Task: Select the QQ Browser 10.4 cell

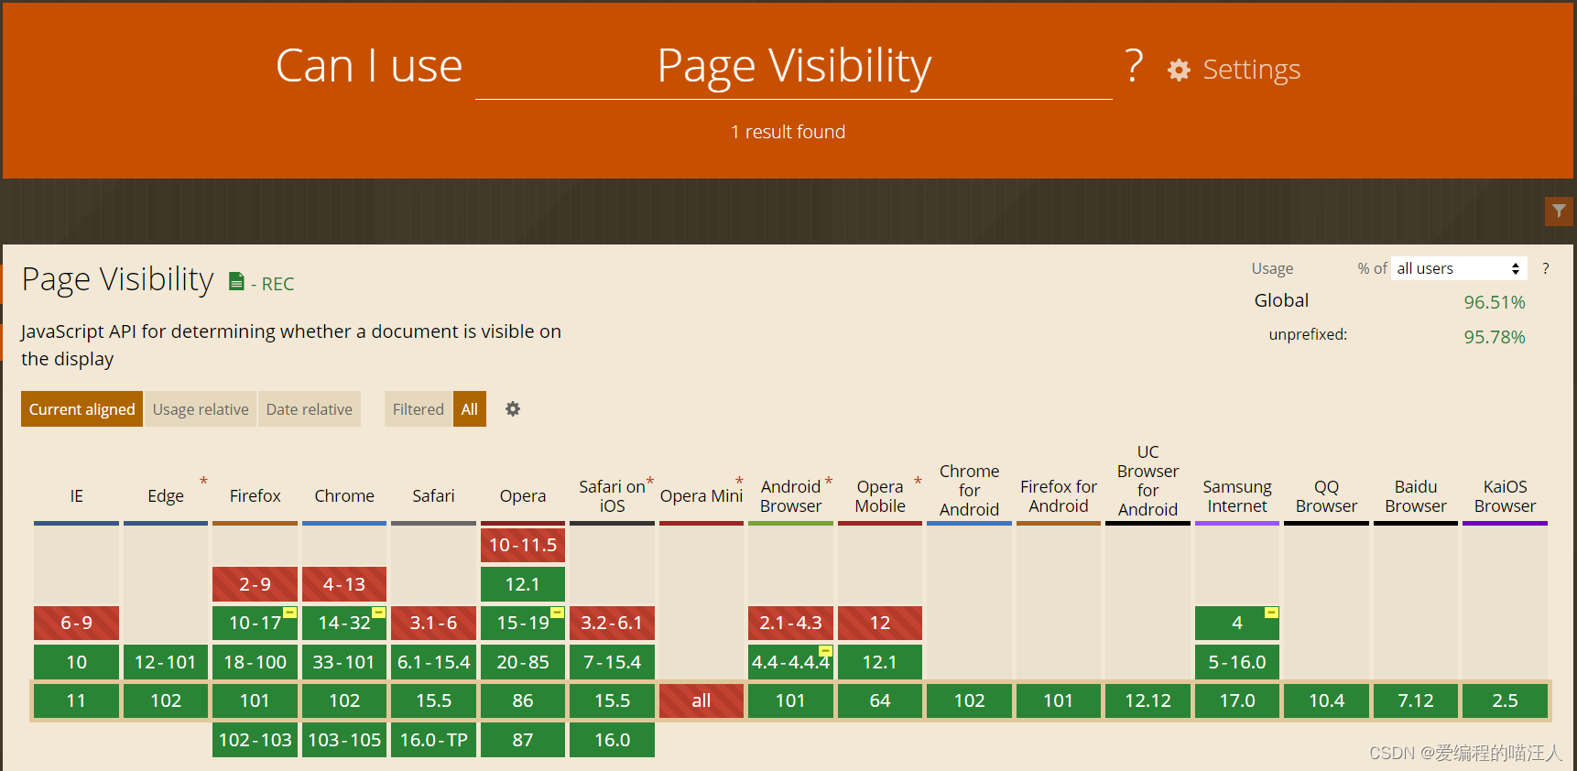Action: click(x=1326, y=700)
